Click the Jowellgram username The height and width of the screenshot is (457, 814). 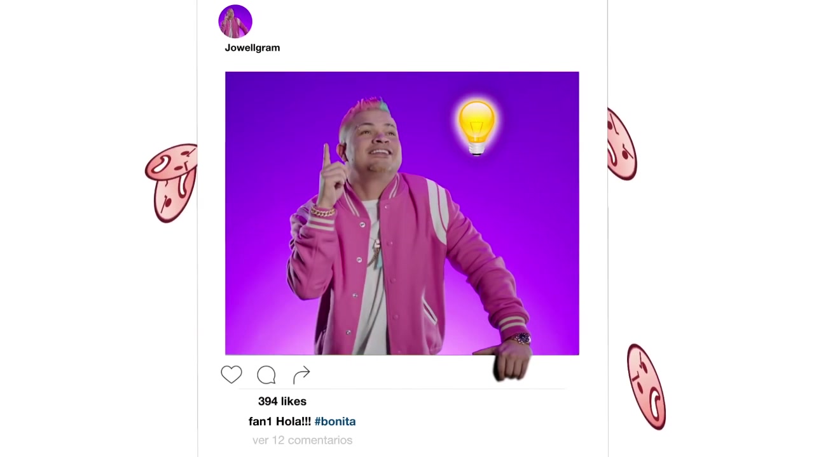(x=252, y=48)
